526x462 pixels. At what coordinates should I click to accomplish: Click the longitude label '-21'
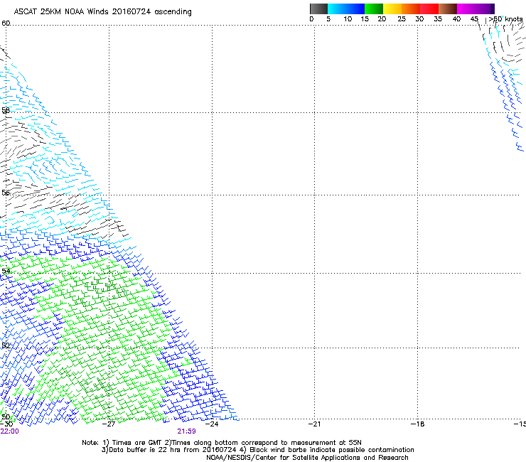314,424
